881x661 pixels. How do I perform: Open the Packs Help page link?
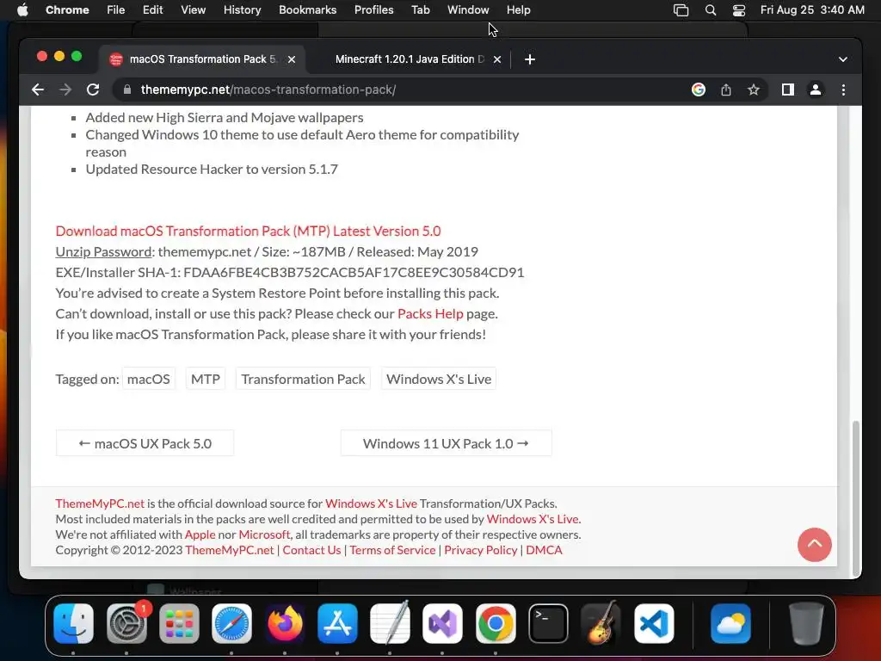point(430,313)
